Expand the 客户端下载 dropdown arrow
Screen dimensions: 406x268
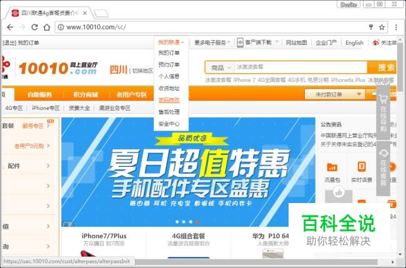[277, 42]
